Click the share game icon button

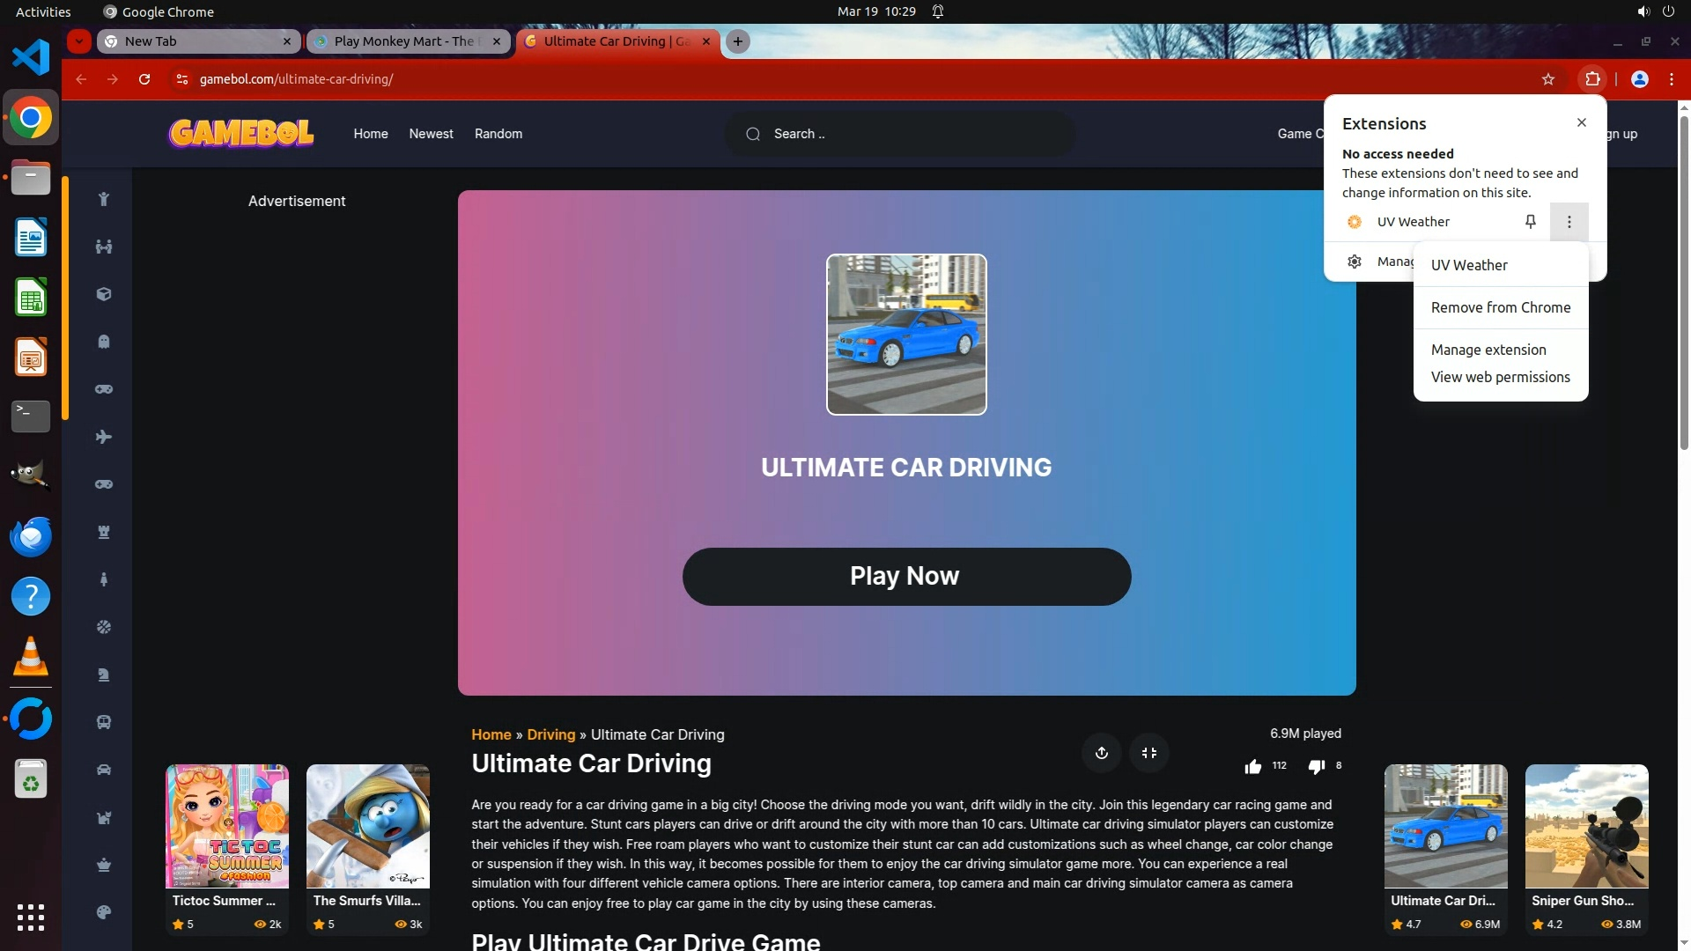1101,753
